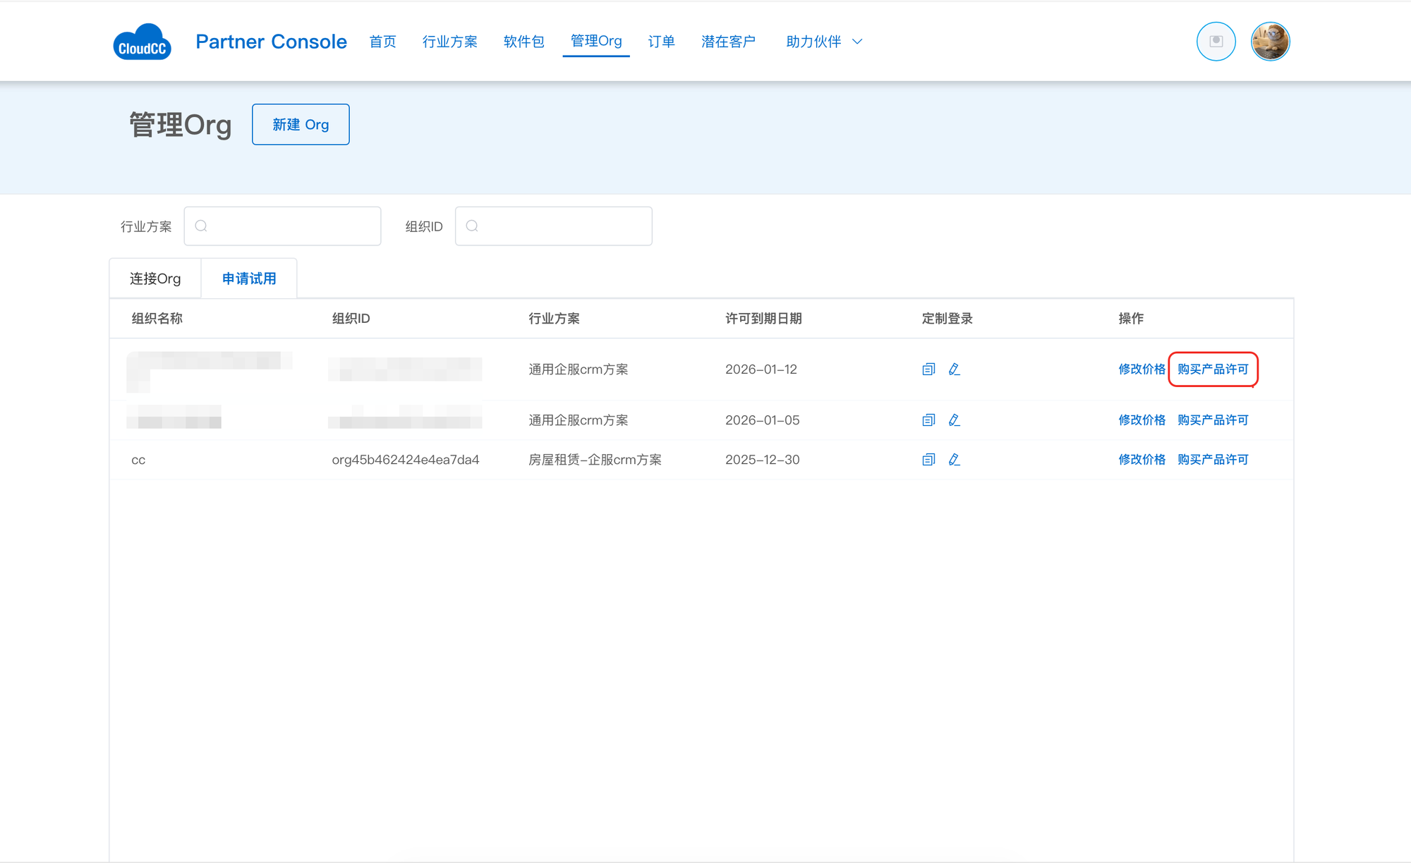Screen dimensions: 1411x863
Task: Click 修改价格 in the 2026-01-05 row
Action: [x=1141, y=420]
